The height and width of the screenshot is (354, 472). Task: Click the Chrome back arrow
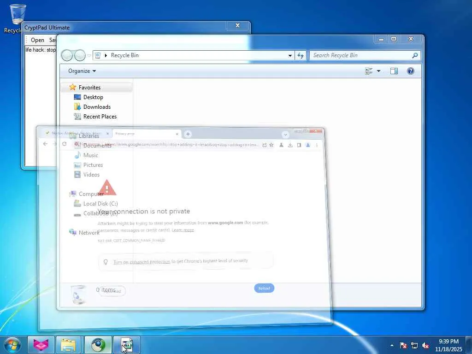point(45,144)
